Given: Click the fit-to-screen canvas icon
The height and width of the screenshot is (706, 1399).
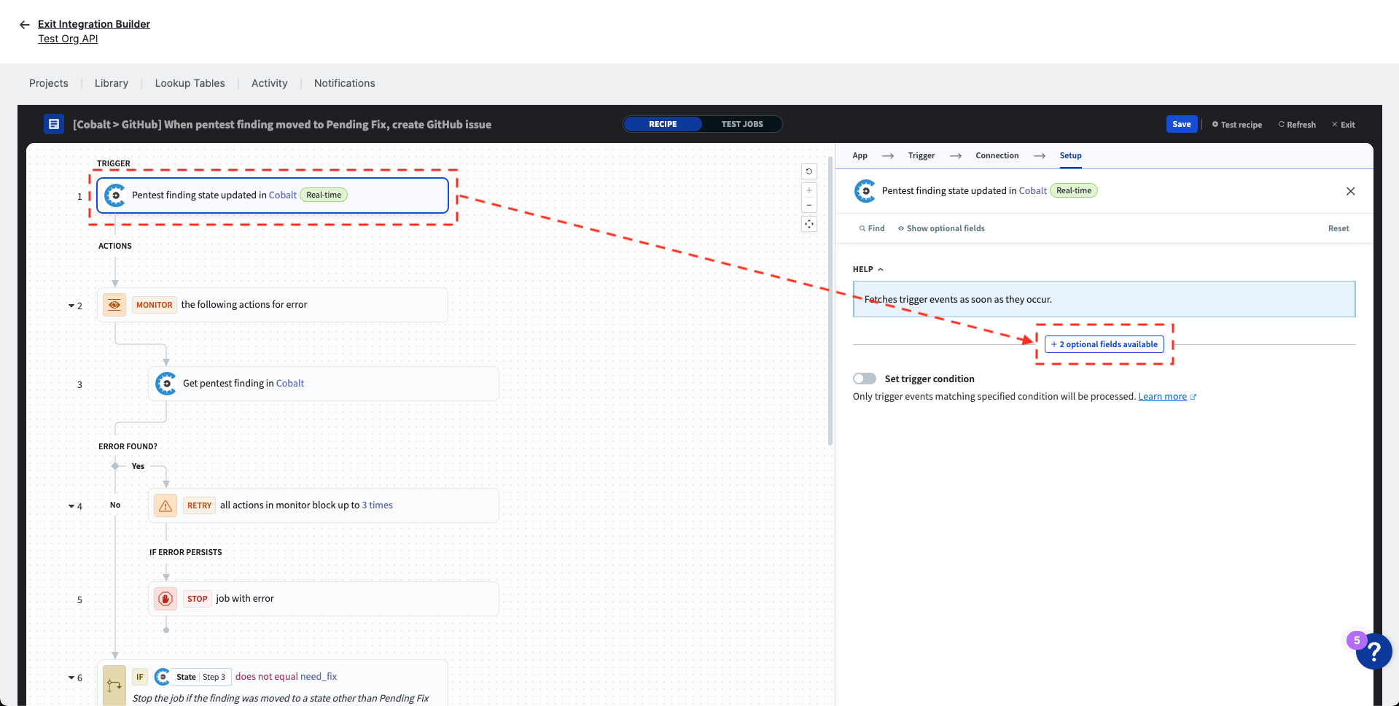Looking at the screenshot, I should tap(809, 224).
